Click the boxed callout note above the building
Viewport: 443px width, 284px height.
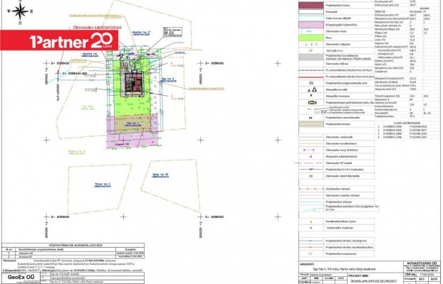coord(172,32)
